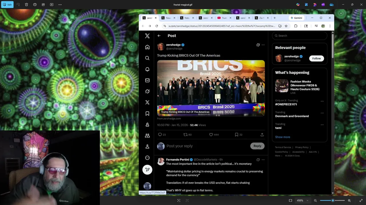
Task: Open Communities with the people icon
Action: (x=147, y=136)
